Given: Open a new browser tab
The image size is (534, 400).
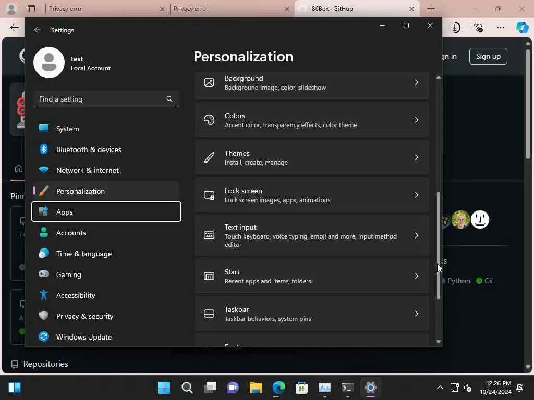Looking at the screenshot, I should pyautogui.click(x=431, y=9).
